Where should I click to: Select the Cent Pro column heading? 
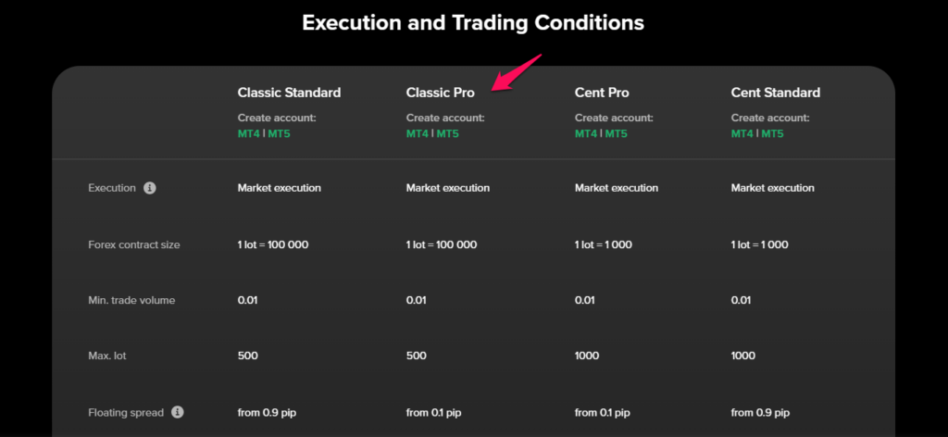coord(602,93)
